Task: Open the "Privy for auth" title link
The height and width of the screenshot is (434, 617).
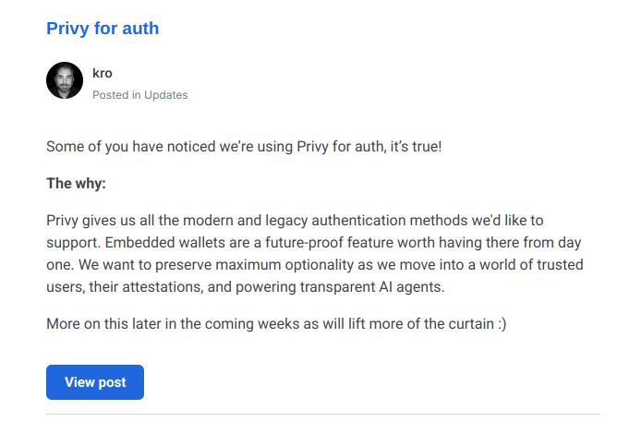Action: 103,29
